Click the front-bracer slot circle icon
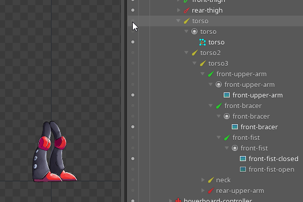 [227, 116]
